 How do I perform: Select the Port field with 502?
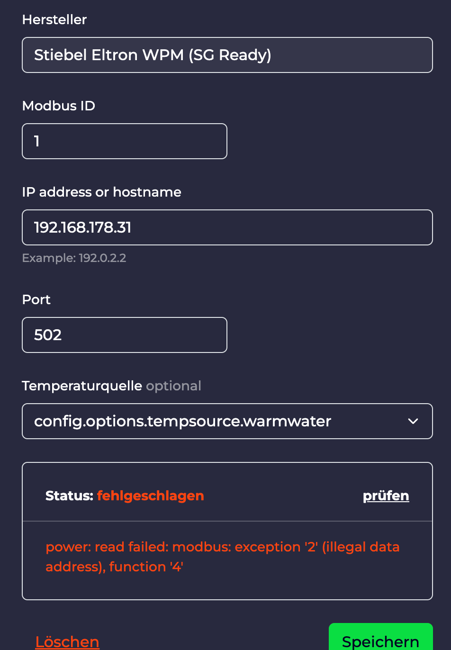[x=124, y=335]
